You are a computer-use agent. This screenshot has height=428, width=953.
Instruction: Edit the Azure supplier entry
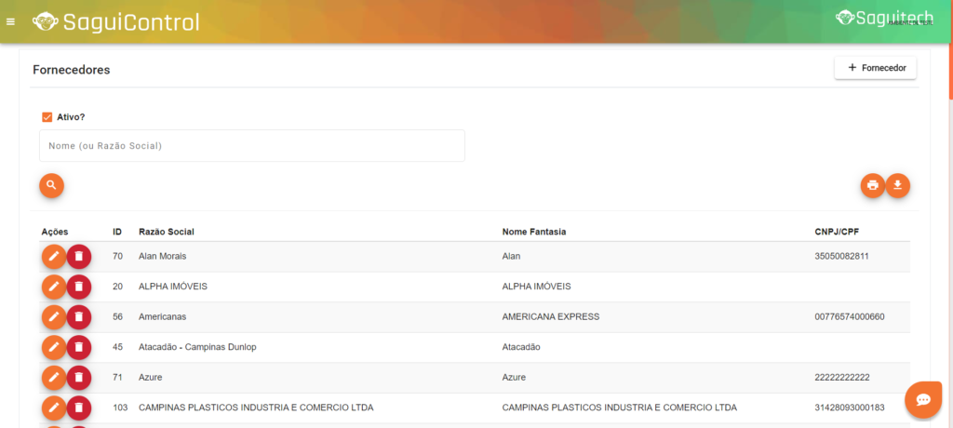(54, 378)
